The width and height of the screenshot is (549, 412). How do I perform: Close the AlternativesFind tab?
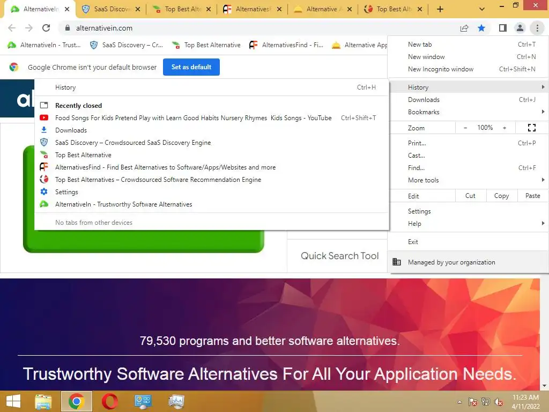279,10
